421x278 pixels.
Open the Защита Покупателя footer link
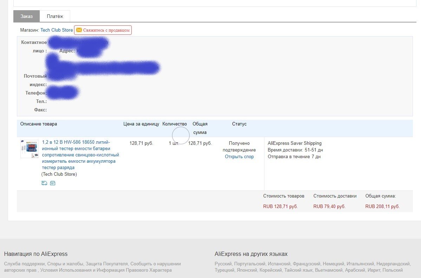tap(107, 264)
